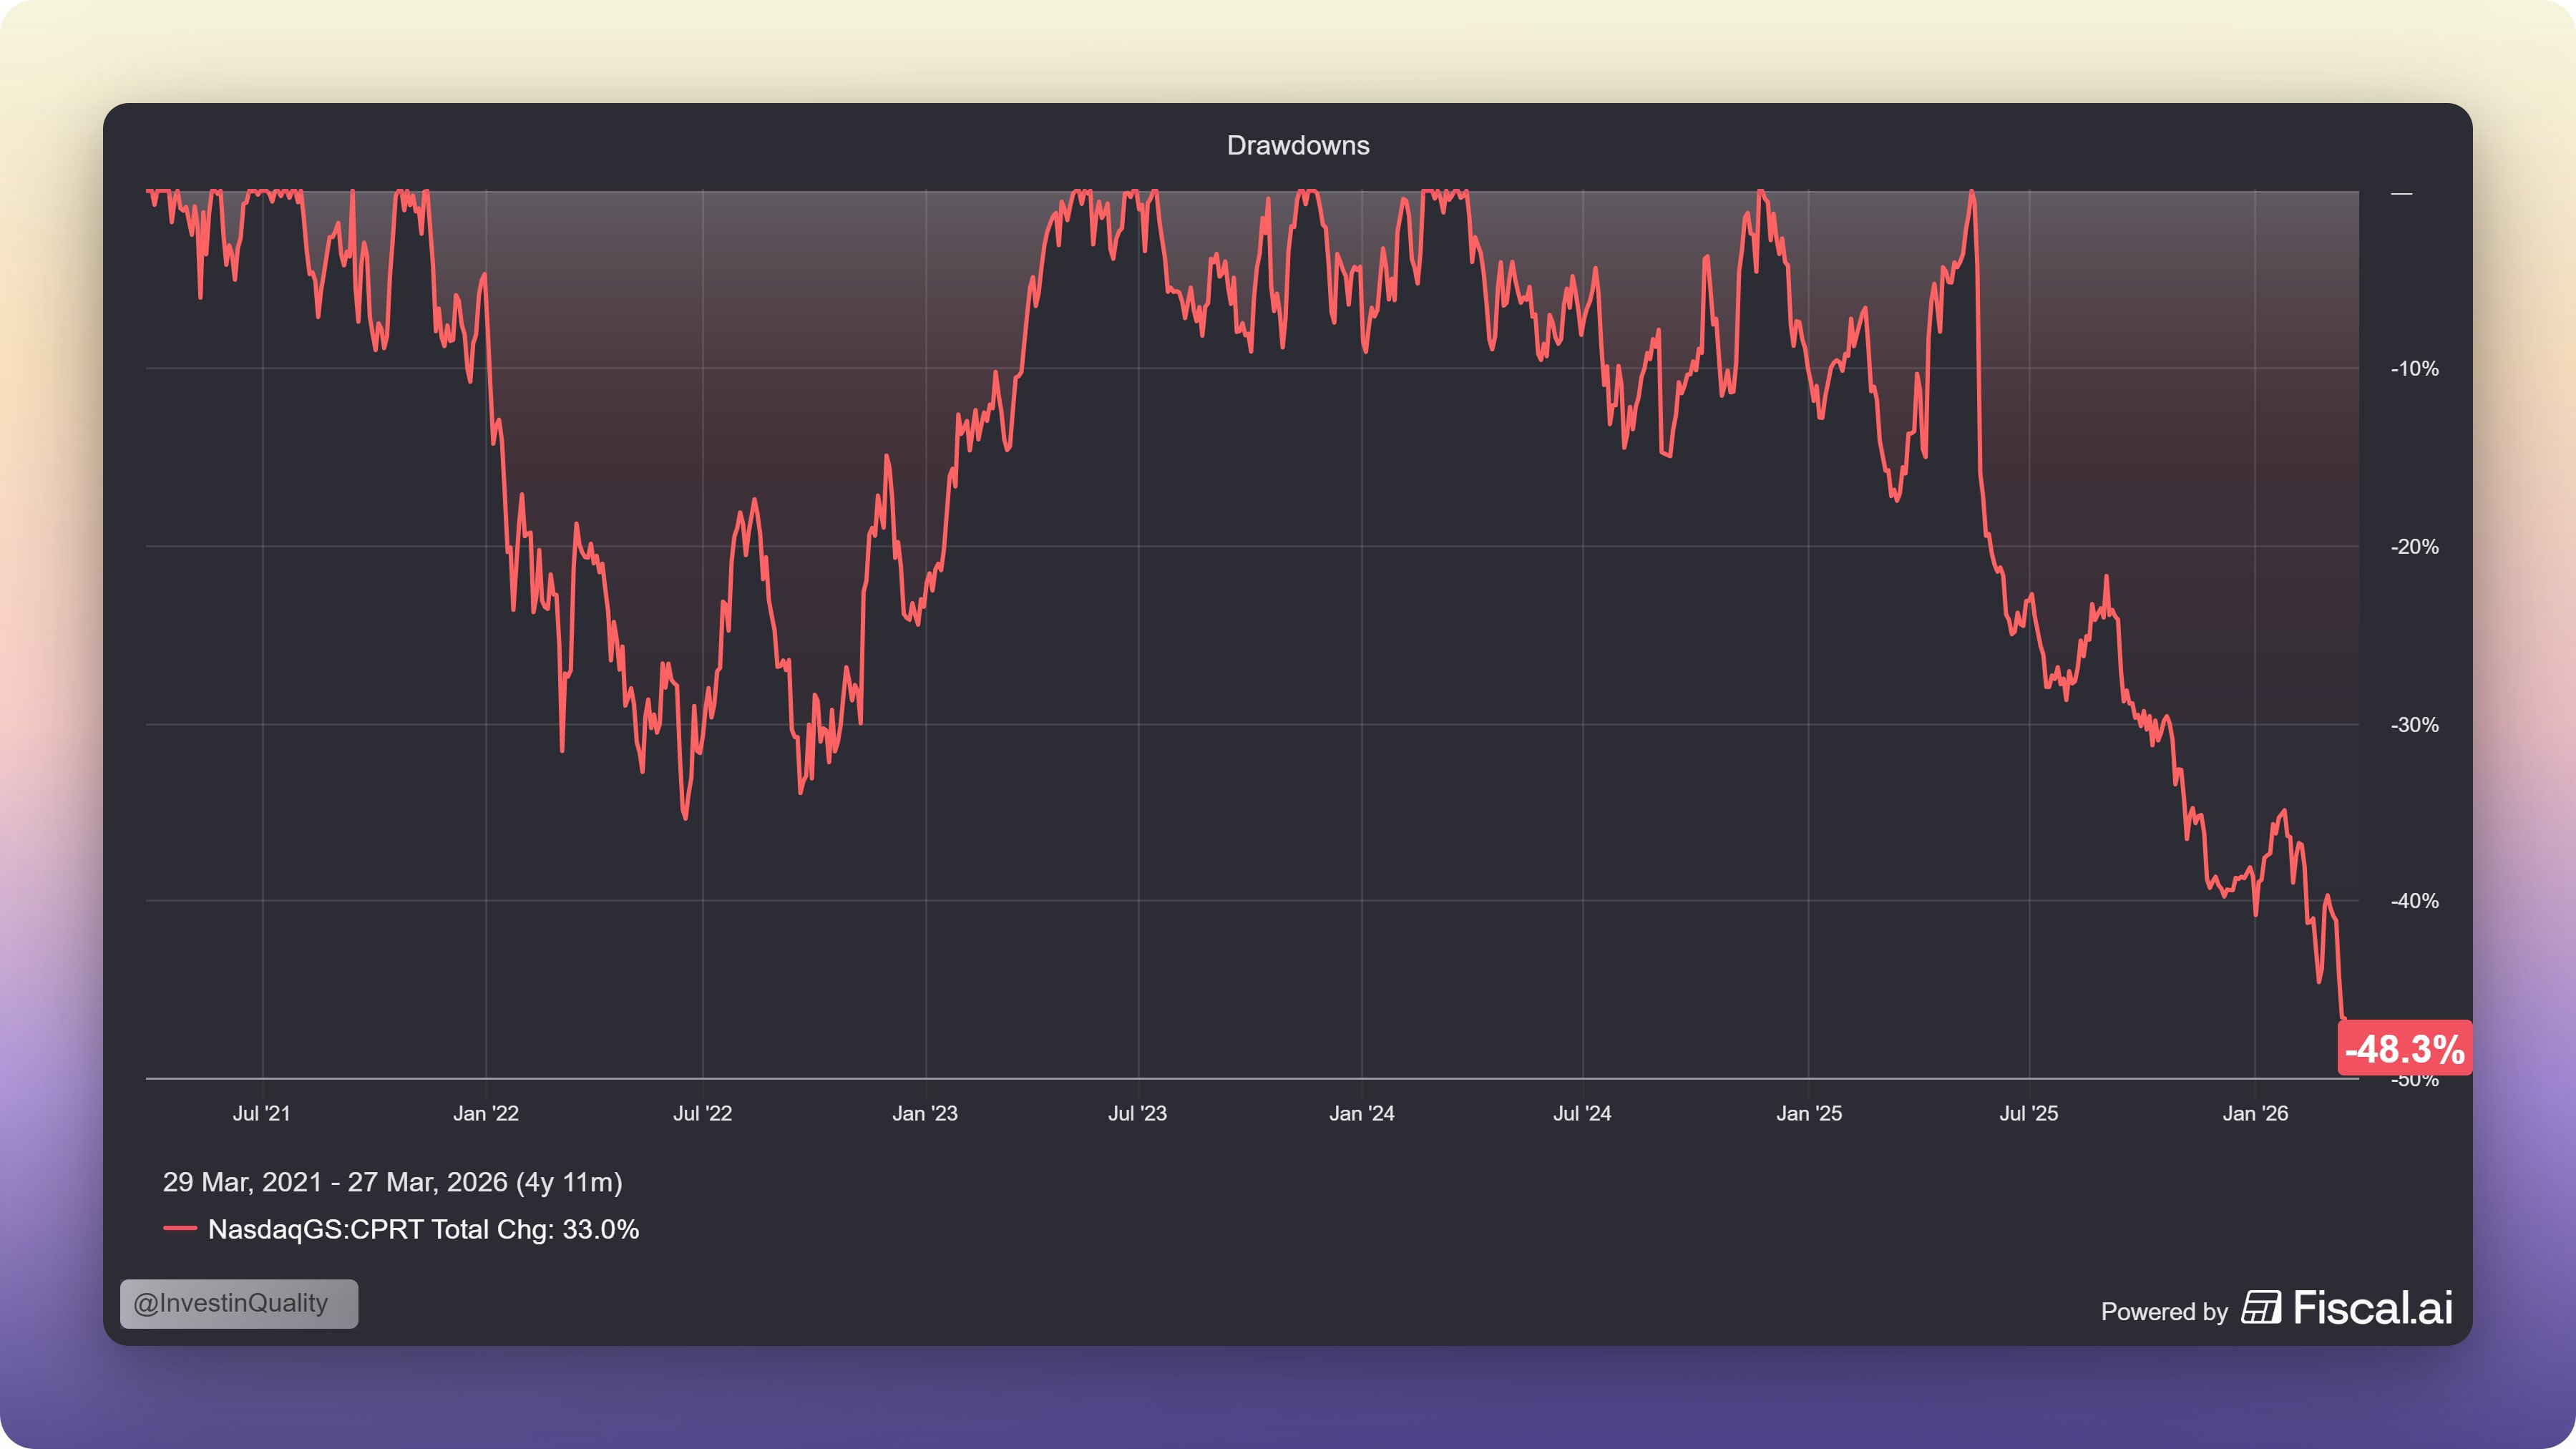Click the Jan '22 x-axis label

[485, 1113]
